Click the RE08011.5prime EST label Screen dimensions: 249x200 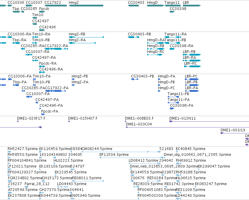[87, 178]
